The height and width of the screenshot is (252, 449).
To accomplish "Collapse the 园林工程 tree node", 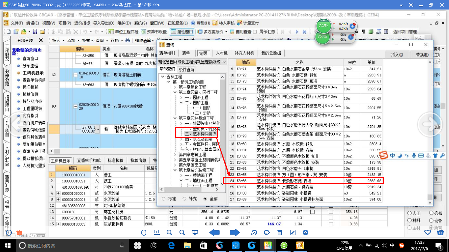I will click(x=163, y=77).
